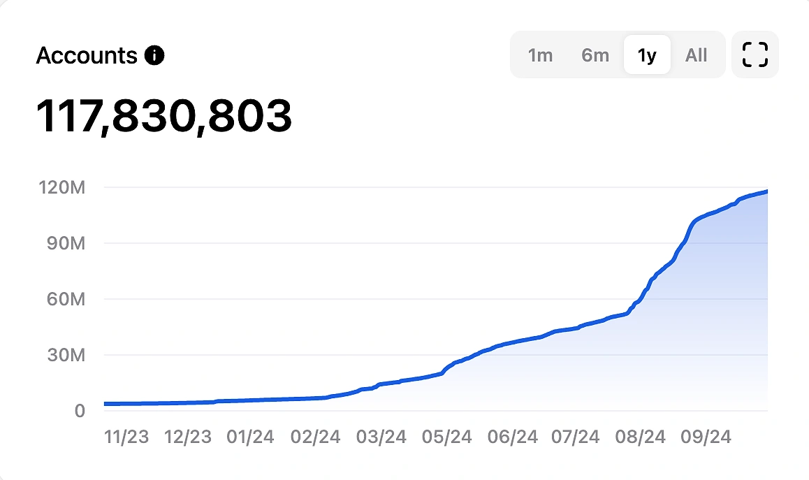Select the 6m time range

tap(595, 55)
